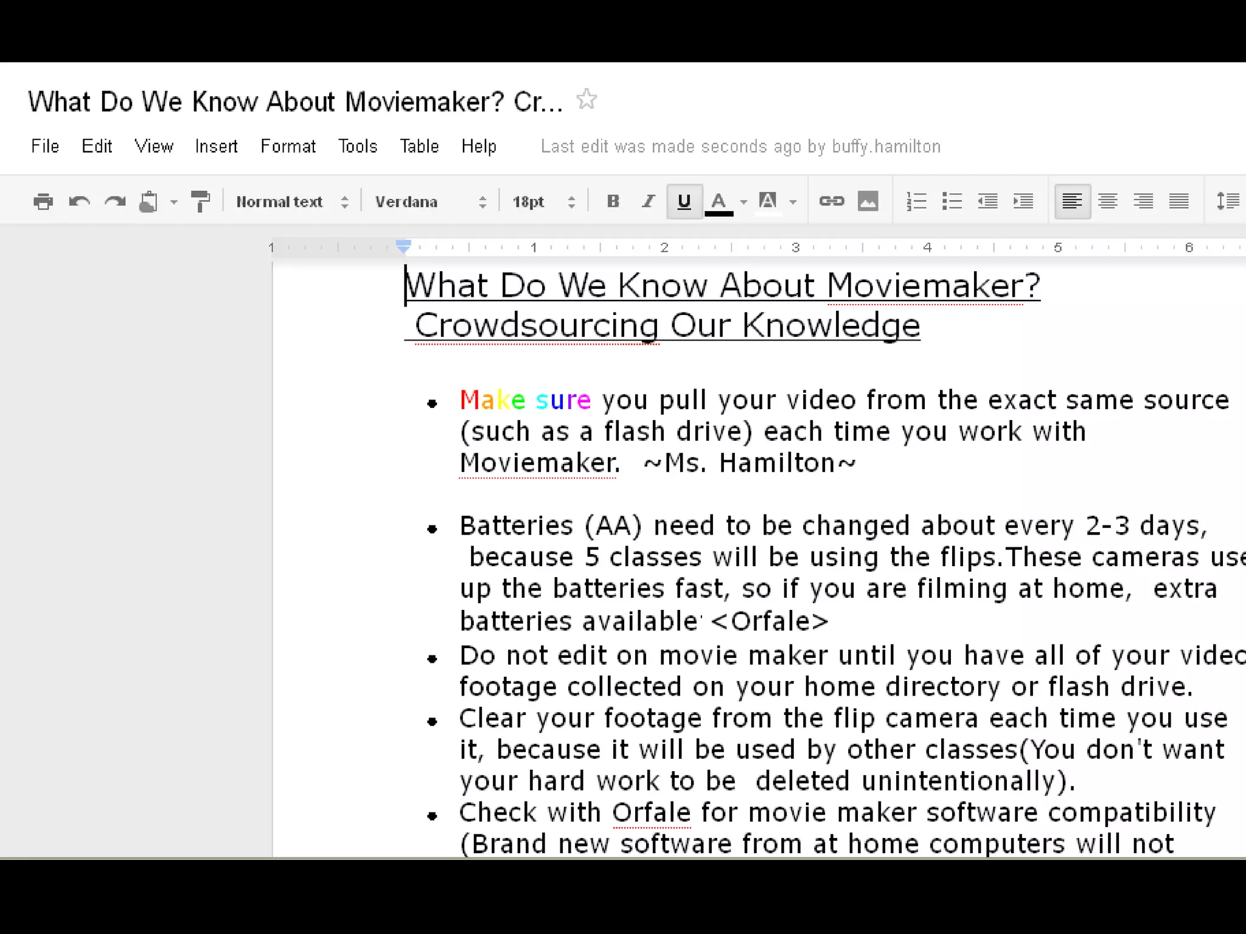Viewport: 1246px width, 934px height.
Task: Toggle the Underline button off
Action: point(684,201)
